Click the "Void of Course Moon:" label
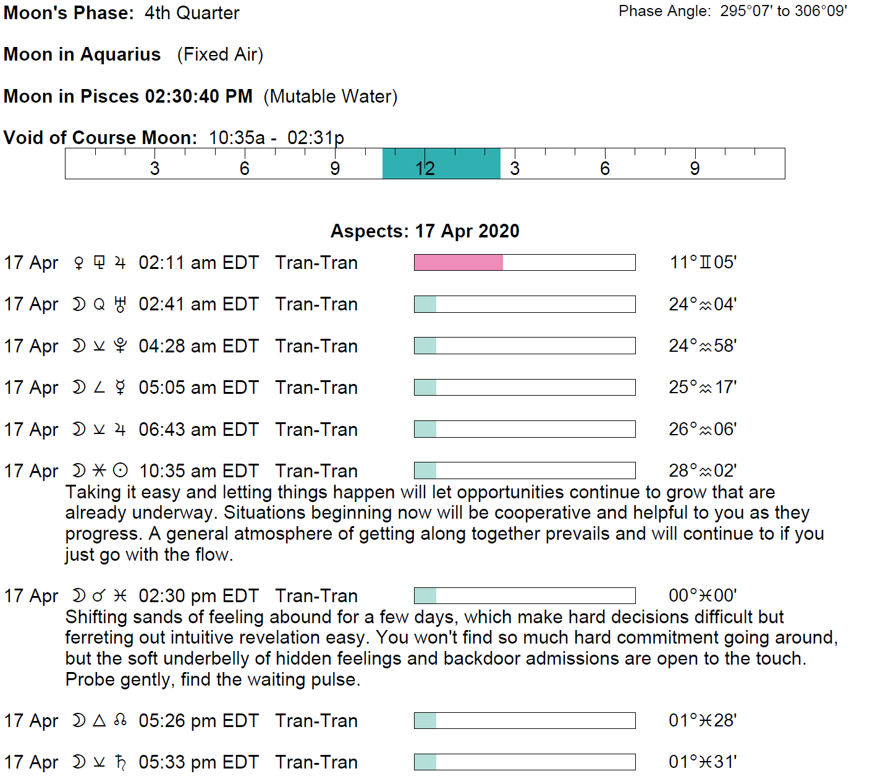The image size is (875, 779). [x=100, y=137]
